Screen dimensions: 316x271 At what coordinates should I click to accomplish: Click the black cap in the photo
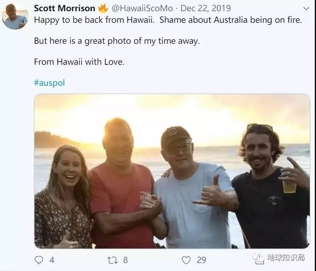click(176, 136)
